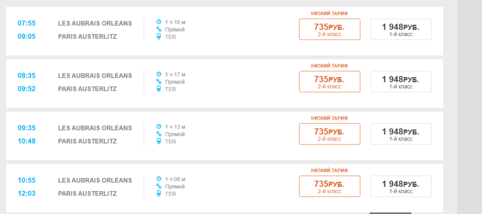This screenshot has width=482, height=214.
Task: Click the clock icon for 08:35 train
Action: pos(159,74)
